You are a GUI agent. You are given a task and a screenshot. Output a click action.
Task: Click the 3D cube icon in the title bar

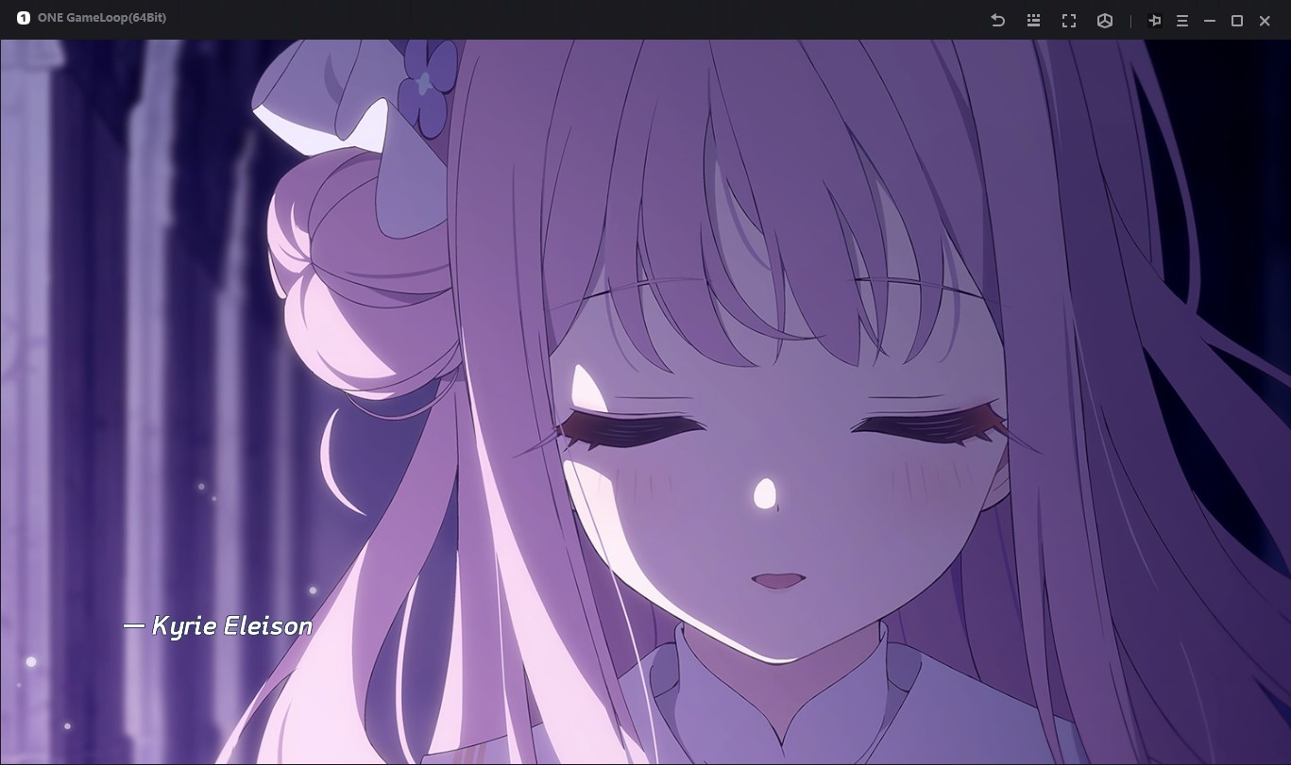click(1105, 21)
